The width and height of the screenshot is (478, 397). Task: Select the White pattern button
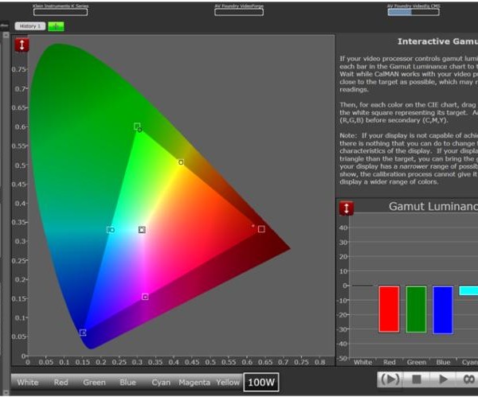tap(28, 383)
